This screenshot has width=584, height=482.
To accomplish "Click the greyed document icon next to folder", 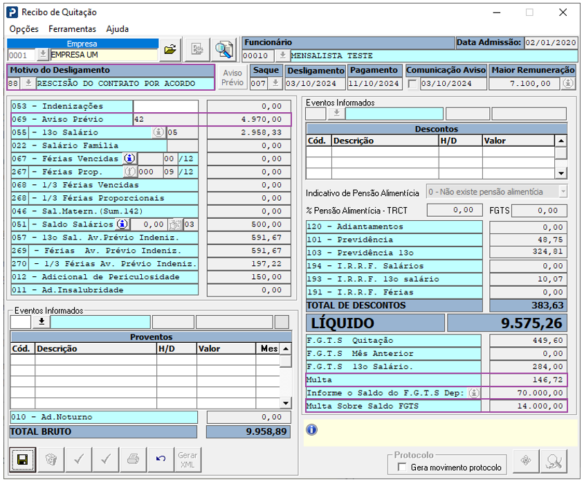I will [197, 49].
